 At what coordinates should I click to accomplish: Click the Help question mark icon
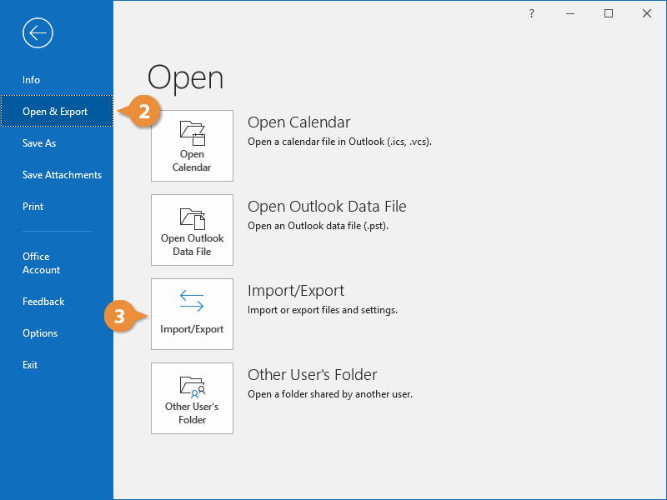tap(532, 13)
